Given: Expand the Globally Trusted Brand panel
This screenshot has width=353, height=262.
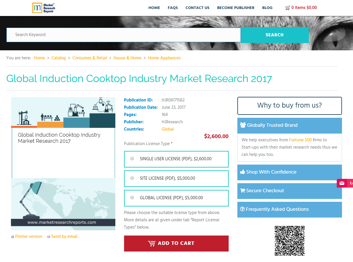Looking at the screenshot, I should point(290,125).
